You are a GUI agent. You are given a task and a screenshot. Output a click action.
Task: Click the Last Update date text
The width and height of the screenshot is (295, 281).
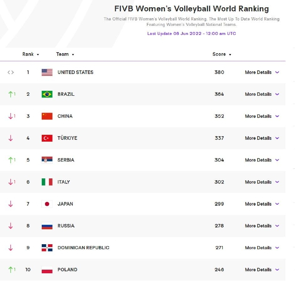coord(192,34)
